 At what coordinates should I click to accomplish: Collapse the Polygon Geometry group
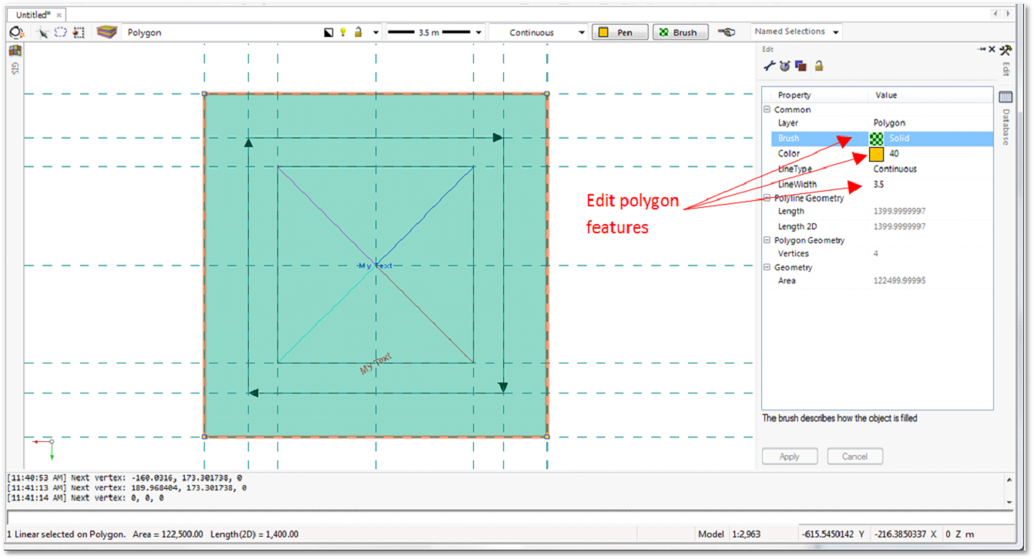[x=767, y=240]
